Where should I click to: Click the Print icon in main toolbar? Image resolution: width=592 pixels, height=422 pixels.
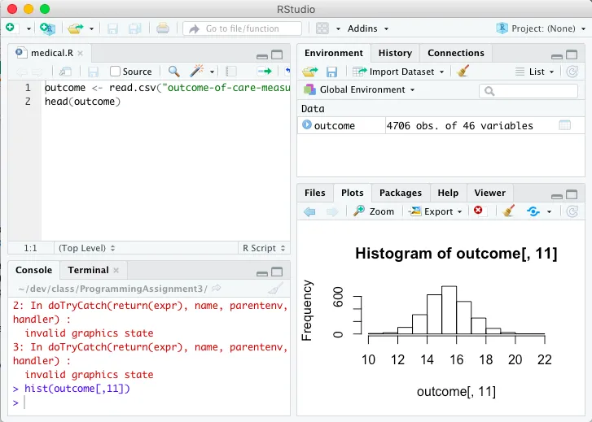pyautogui.click(x=163, y=28)
